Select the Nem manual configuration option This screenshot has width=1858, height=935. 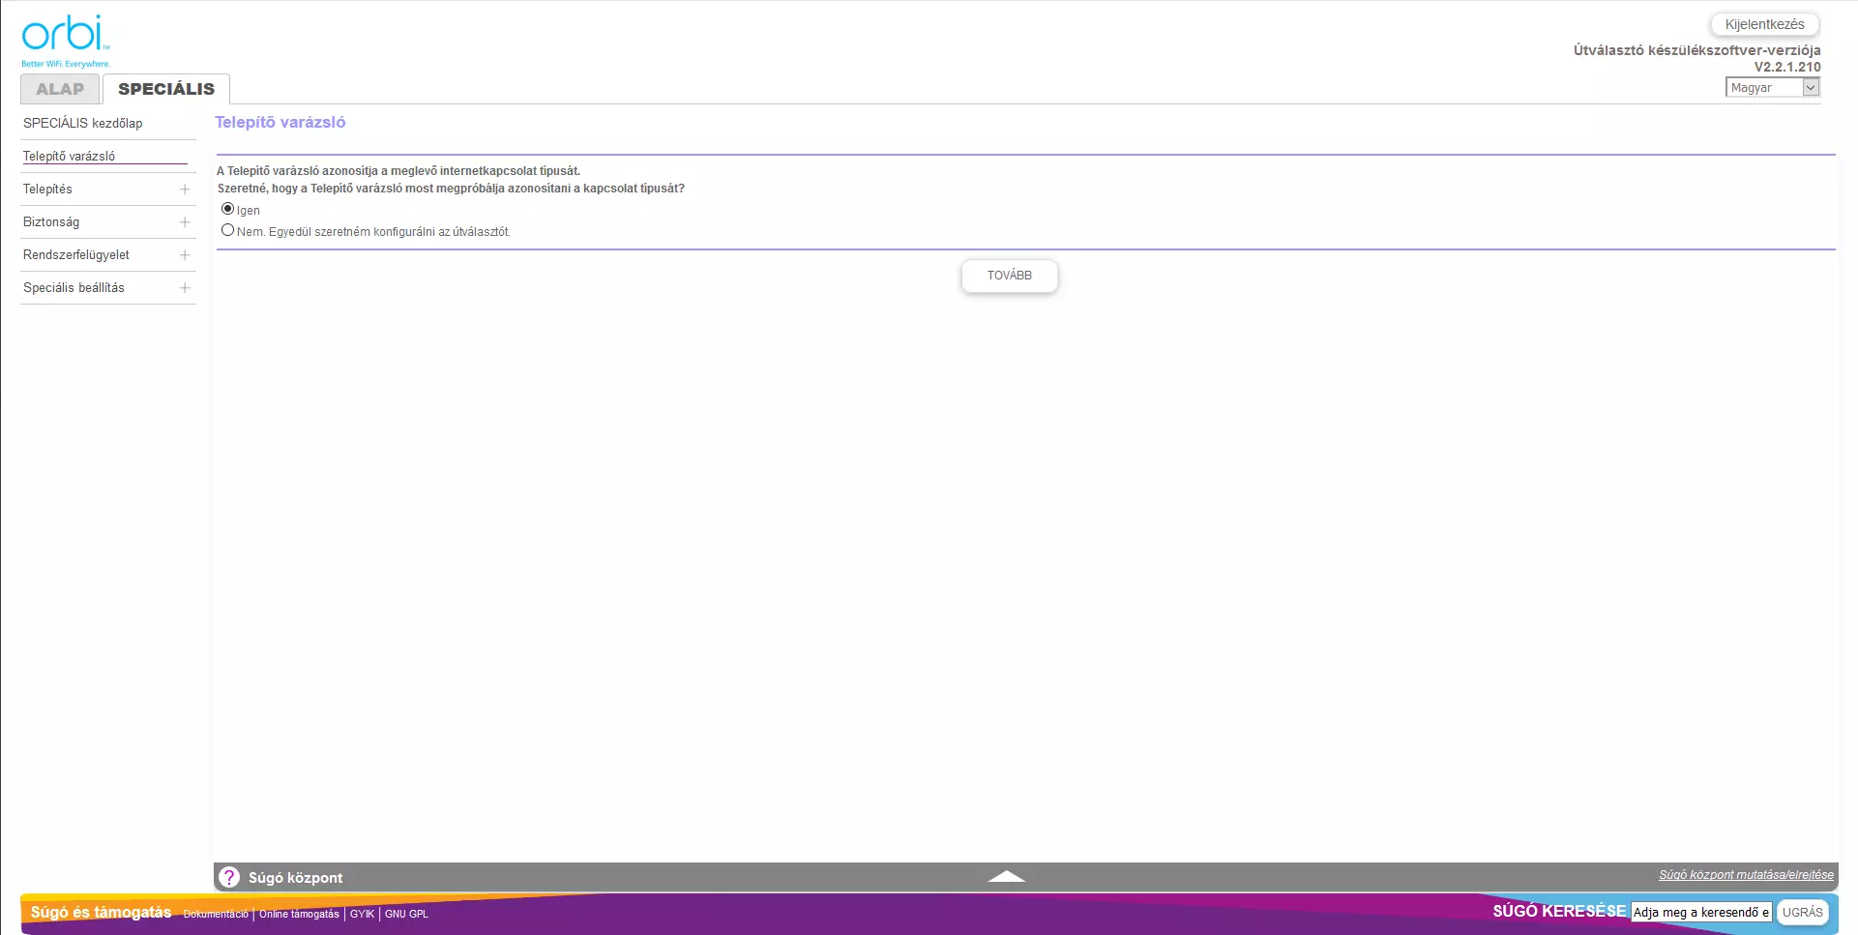228,230
